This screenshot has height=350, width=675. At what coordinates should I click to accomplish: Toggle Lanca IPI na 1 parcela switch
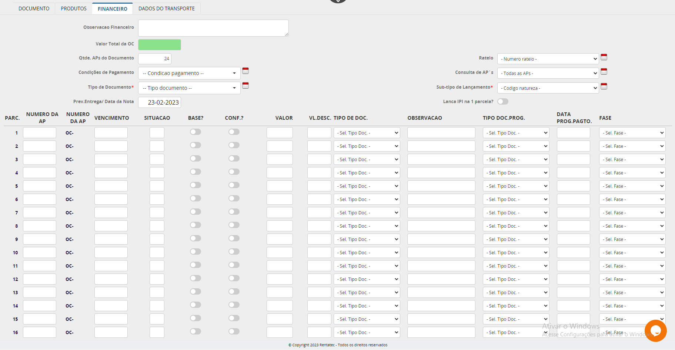[x=502, y=101]
